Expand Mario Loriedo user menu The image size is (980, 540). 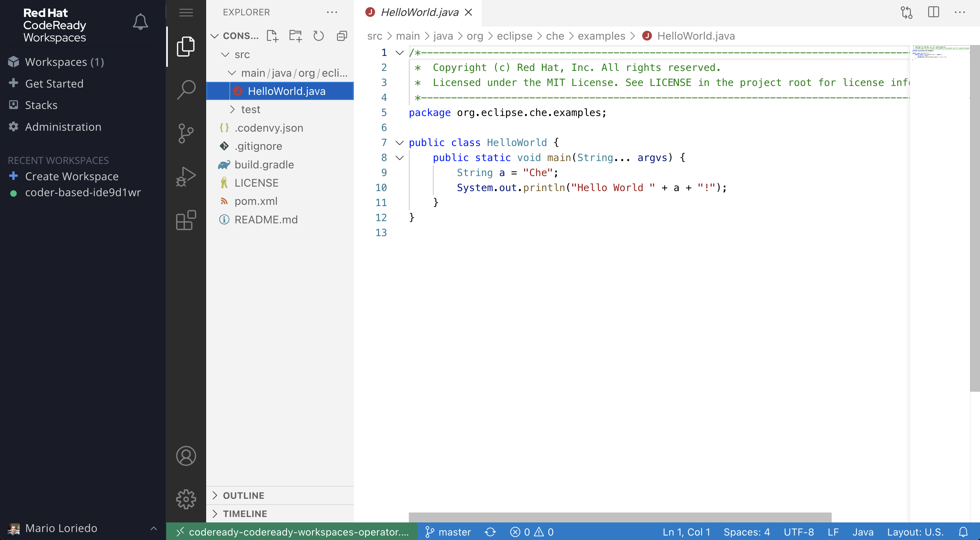(82, 528)
